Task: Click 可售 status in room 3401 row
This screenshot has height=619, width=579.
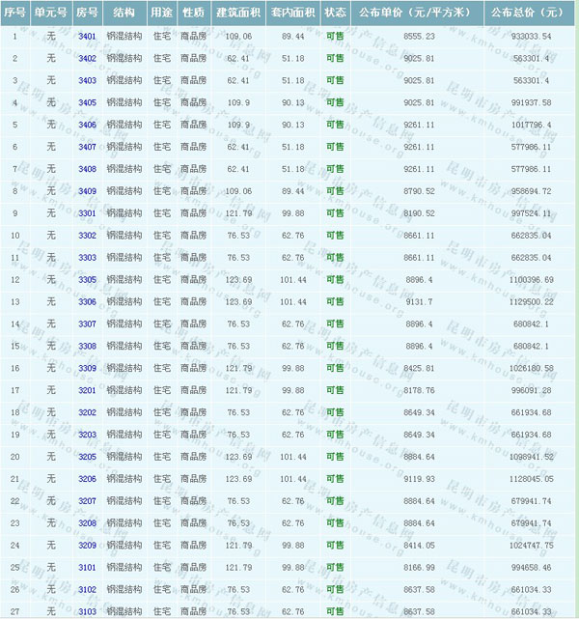Action: click(x=335, y=36)
